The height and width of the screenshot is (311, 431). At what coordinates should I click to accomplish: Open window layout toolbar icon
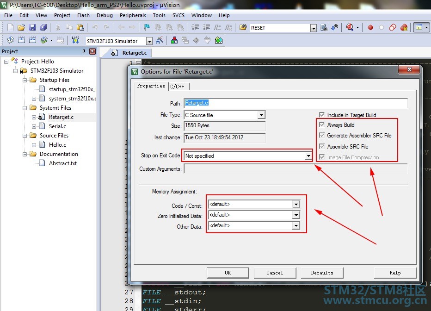(419, 27)
